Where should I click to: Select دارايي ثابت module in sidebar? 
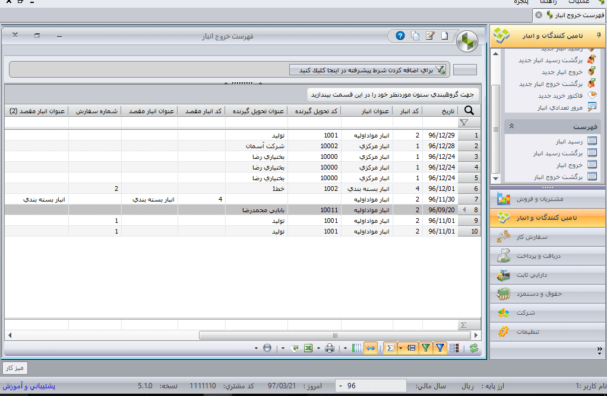[548, 274]
